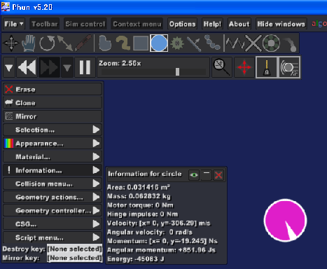The width and height of the screenshot is (327, 269).
Task: Select the Drag hand tool
Action: click(x=29, y=43)
